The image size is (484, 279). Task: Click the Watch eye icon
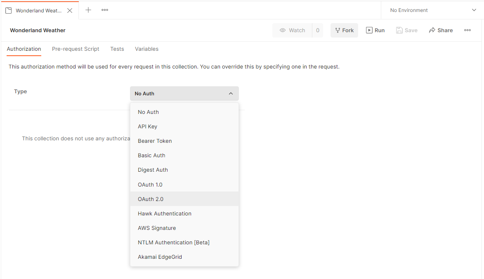tap(282, 30)
